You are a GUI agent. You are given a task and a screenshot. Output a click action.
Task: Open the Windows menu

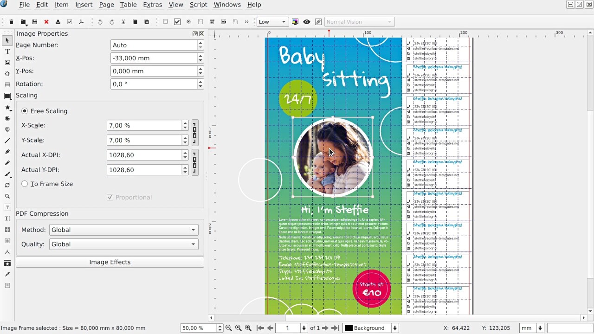coord(227,5)
